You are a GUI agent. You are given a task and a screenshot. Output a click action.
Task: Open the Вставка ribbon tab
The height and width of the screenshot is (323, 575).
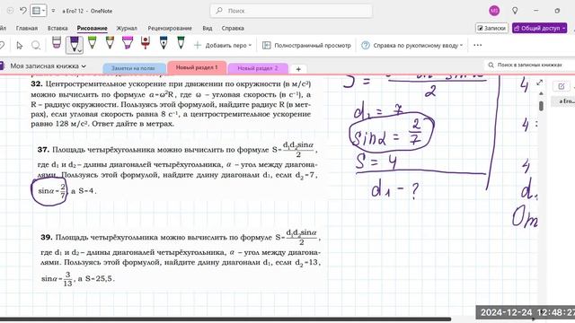click(x=57, y=28)
